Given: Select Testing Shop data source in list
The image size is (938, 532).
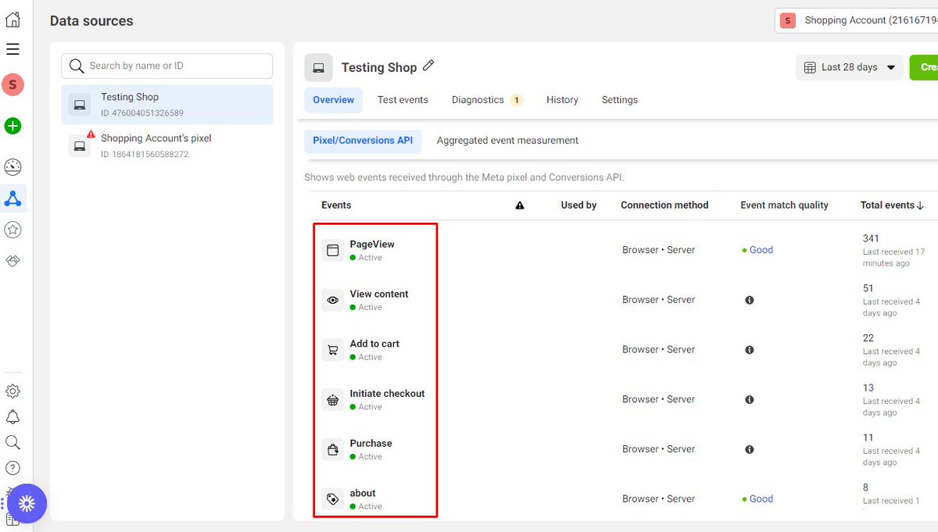Looking at the screenshot, I should point(167,105).
